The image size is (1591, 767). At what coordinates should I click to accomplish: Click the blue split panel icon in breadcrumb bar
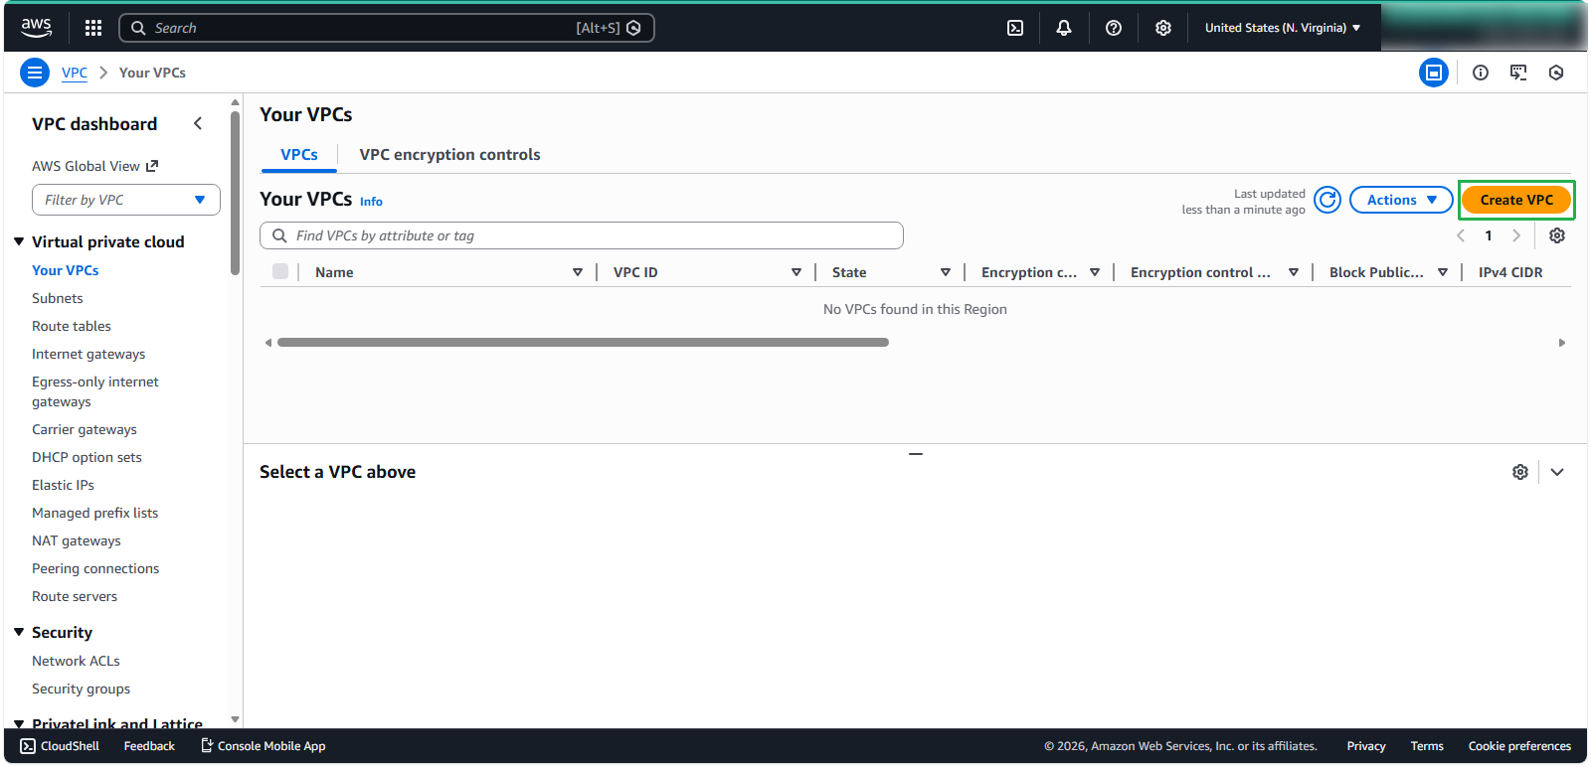pos(1434,73)
